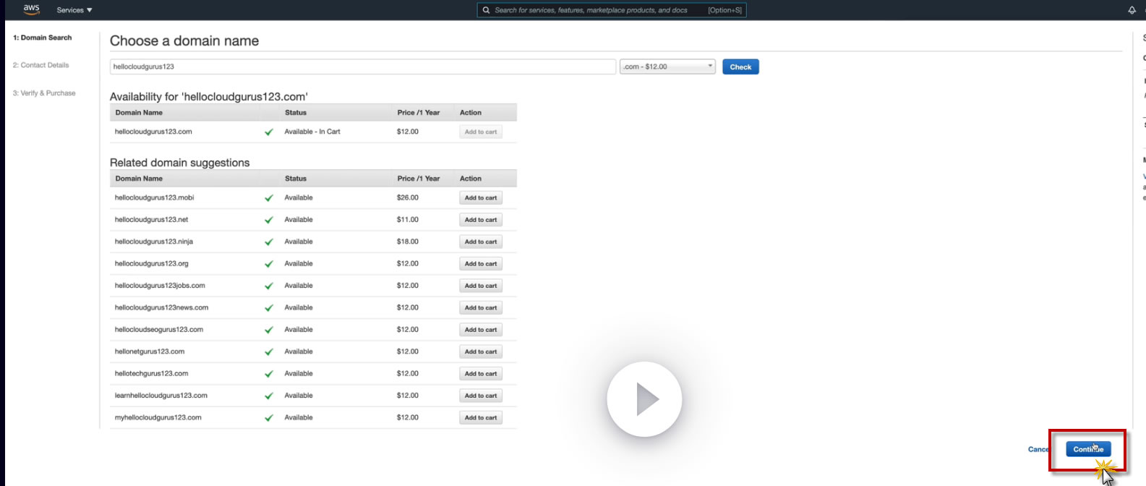Go to step 3: Verify & Purchase
This screenshot has width=1146, height=486.
click(x=44, y=93)
